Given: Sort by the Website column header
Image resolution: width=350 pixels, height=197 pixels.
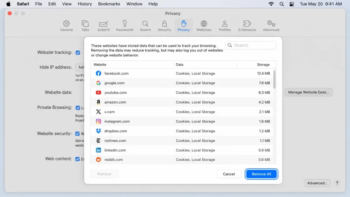Looking at the screenshot, I should (x=132, y=64).
